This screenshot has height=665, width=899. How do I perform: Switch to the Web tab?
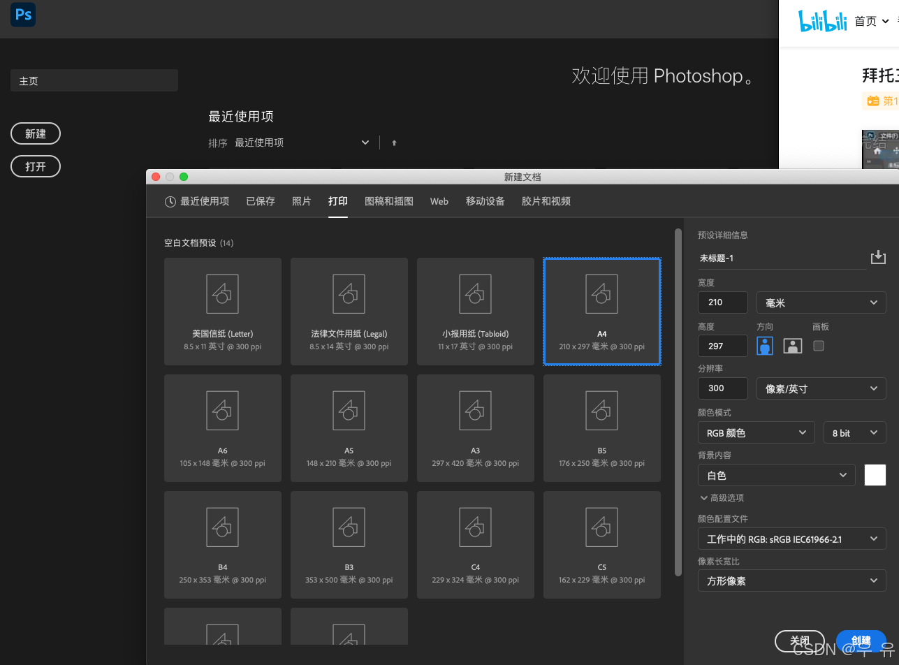pyautogui.click(x=439, y=201)
